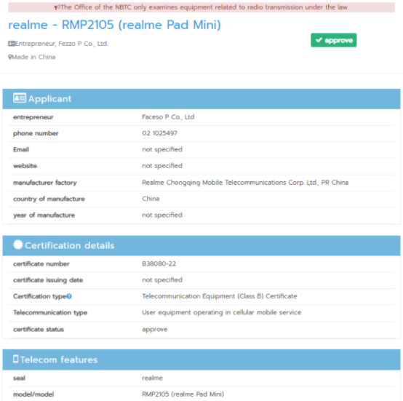403x401 pixels.
Task: Click the 'approve' certificate status value
Action: tap(155, 330)
